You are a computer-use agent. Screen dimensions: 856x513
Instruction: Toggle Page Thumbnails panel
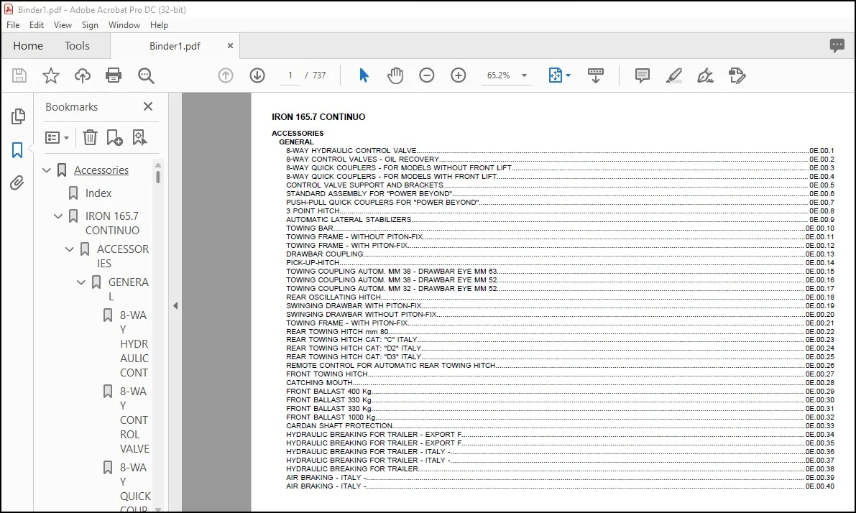pos(18,116)
